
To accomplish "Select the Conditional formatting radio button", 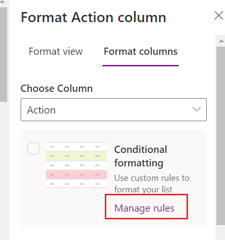I will click(33, 148).
